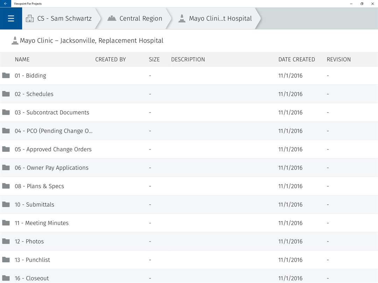Go to CS - Sam Schwartz breadcrumb

pos(64,19)
